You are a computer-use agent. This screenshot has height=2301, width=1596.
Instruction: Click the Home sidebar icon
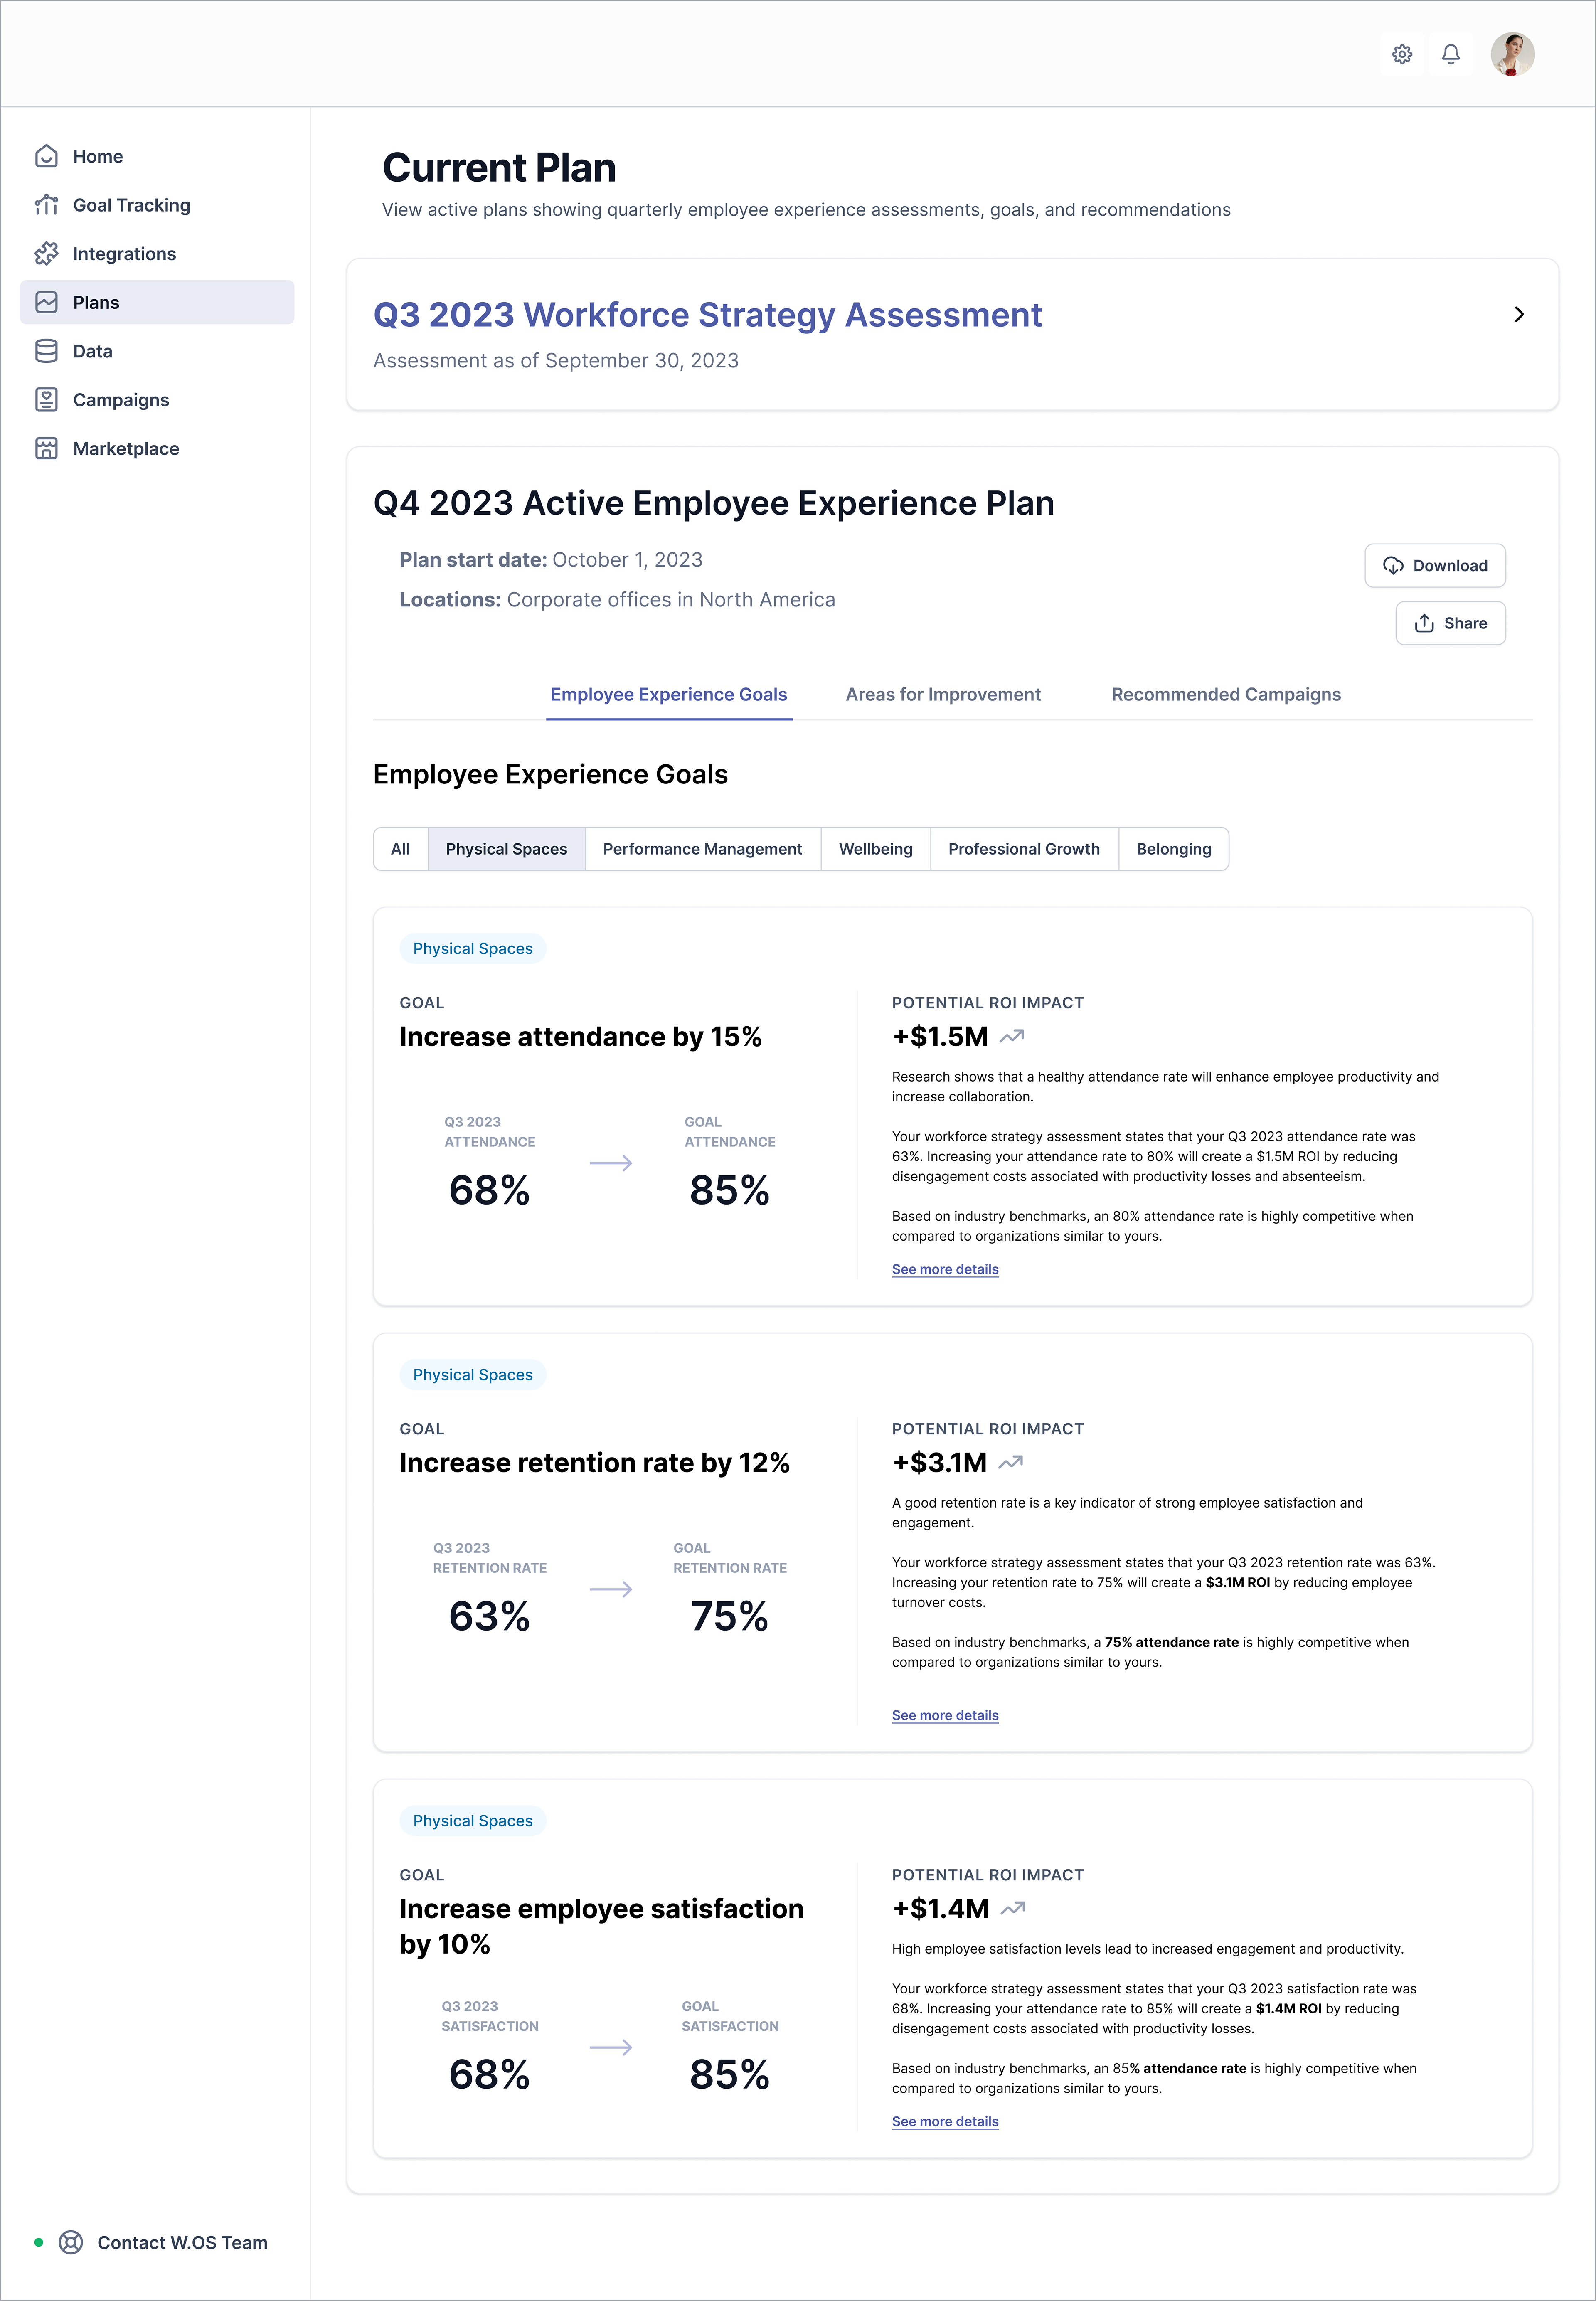point(46,156)
